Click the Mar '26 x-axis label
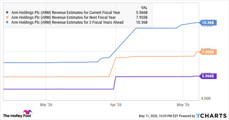The image size is (229, 120). tap(46, 105)
